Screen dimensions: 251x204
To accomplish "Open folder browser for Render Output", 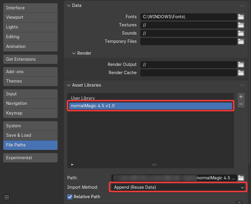I will [241, 64].
